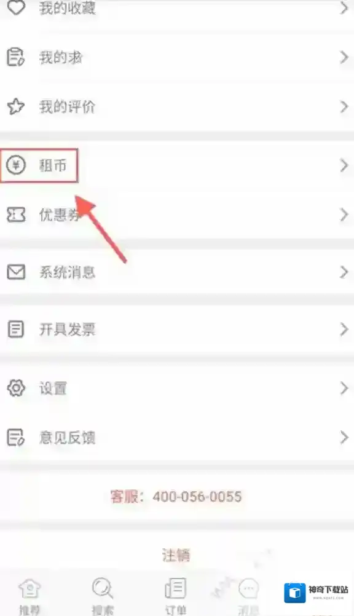Switch to the 消息 chat tab
This screenshot has width=354, height=616.
pyautogui.click(x=248, y=595)
